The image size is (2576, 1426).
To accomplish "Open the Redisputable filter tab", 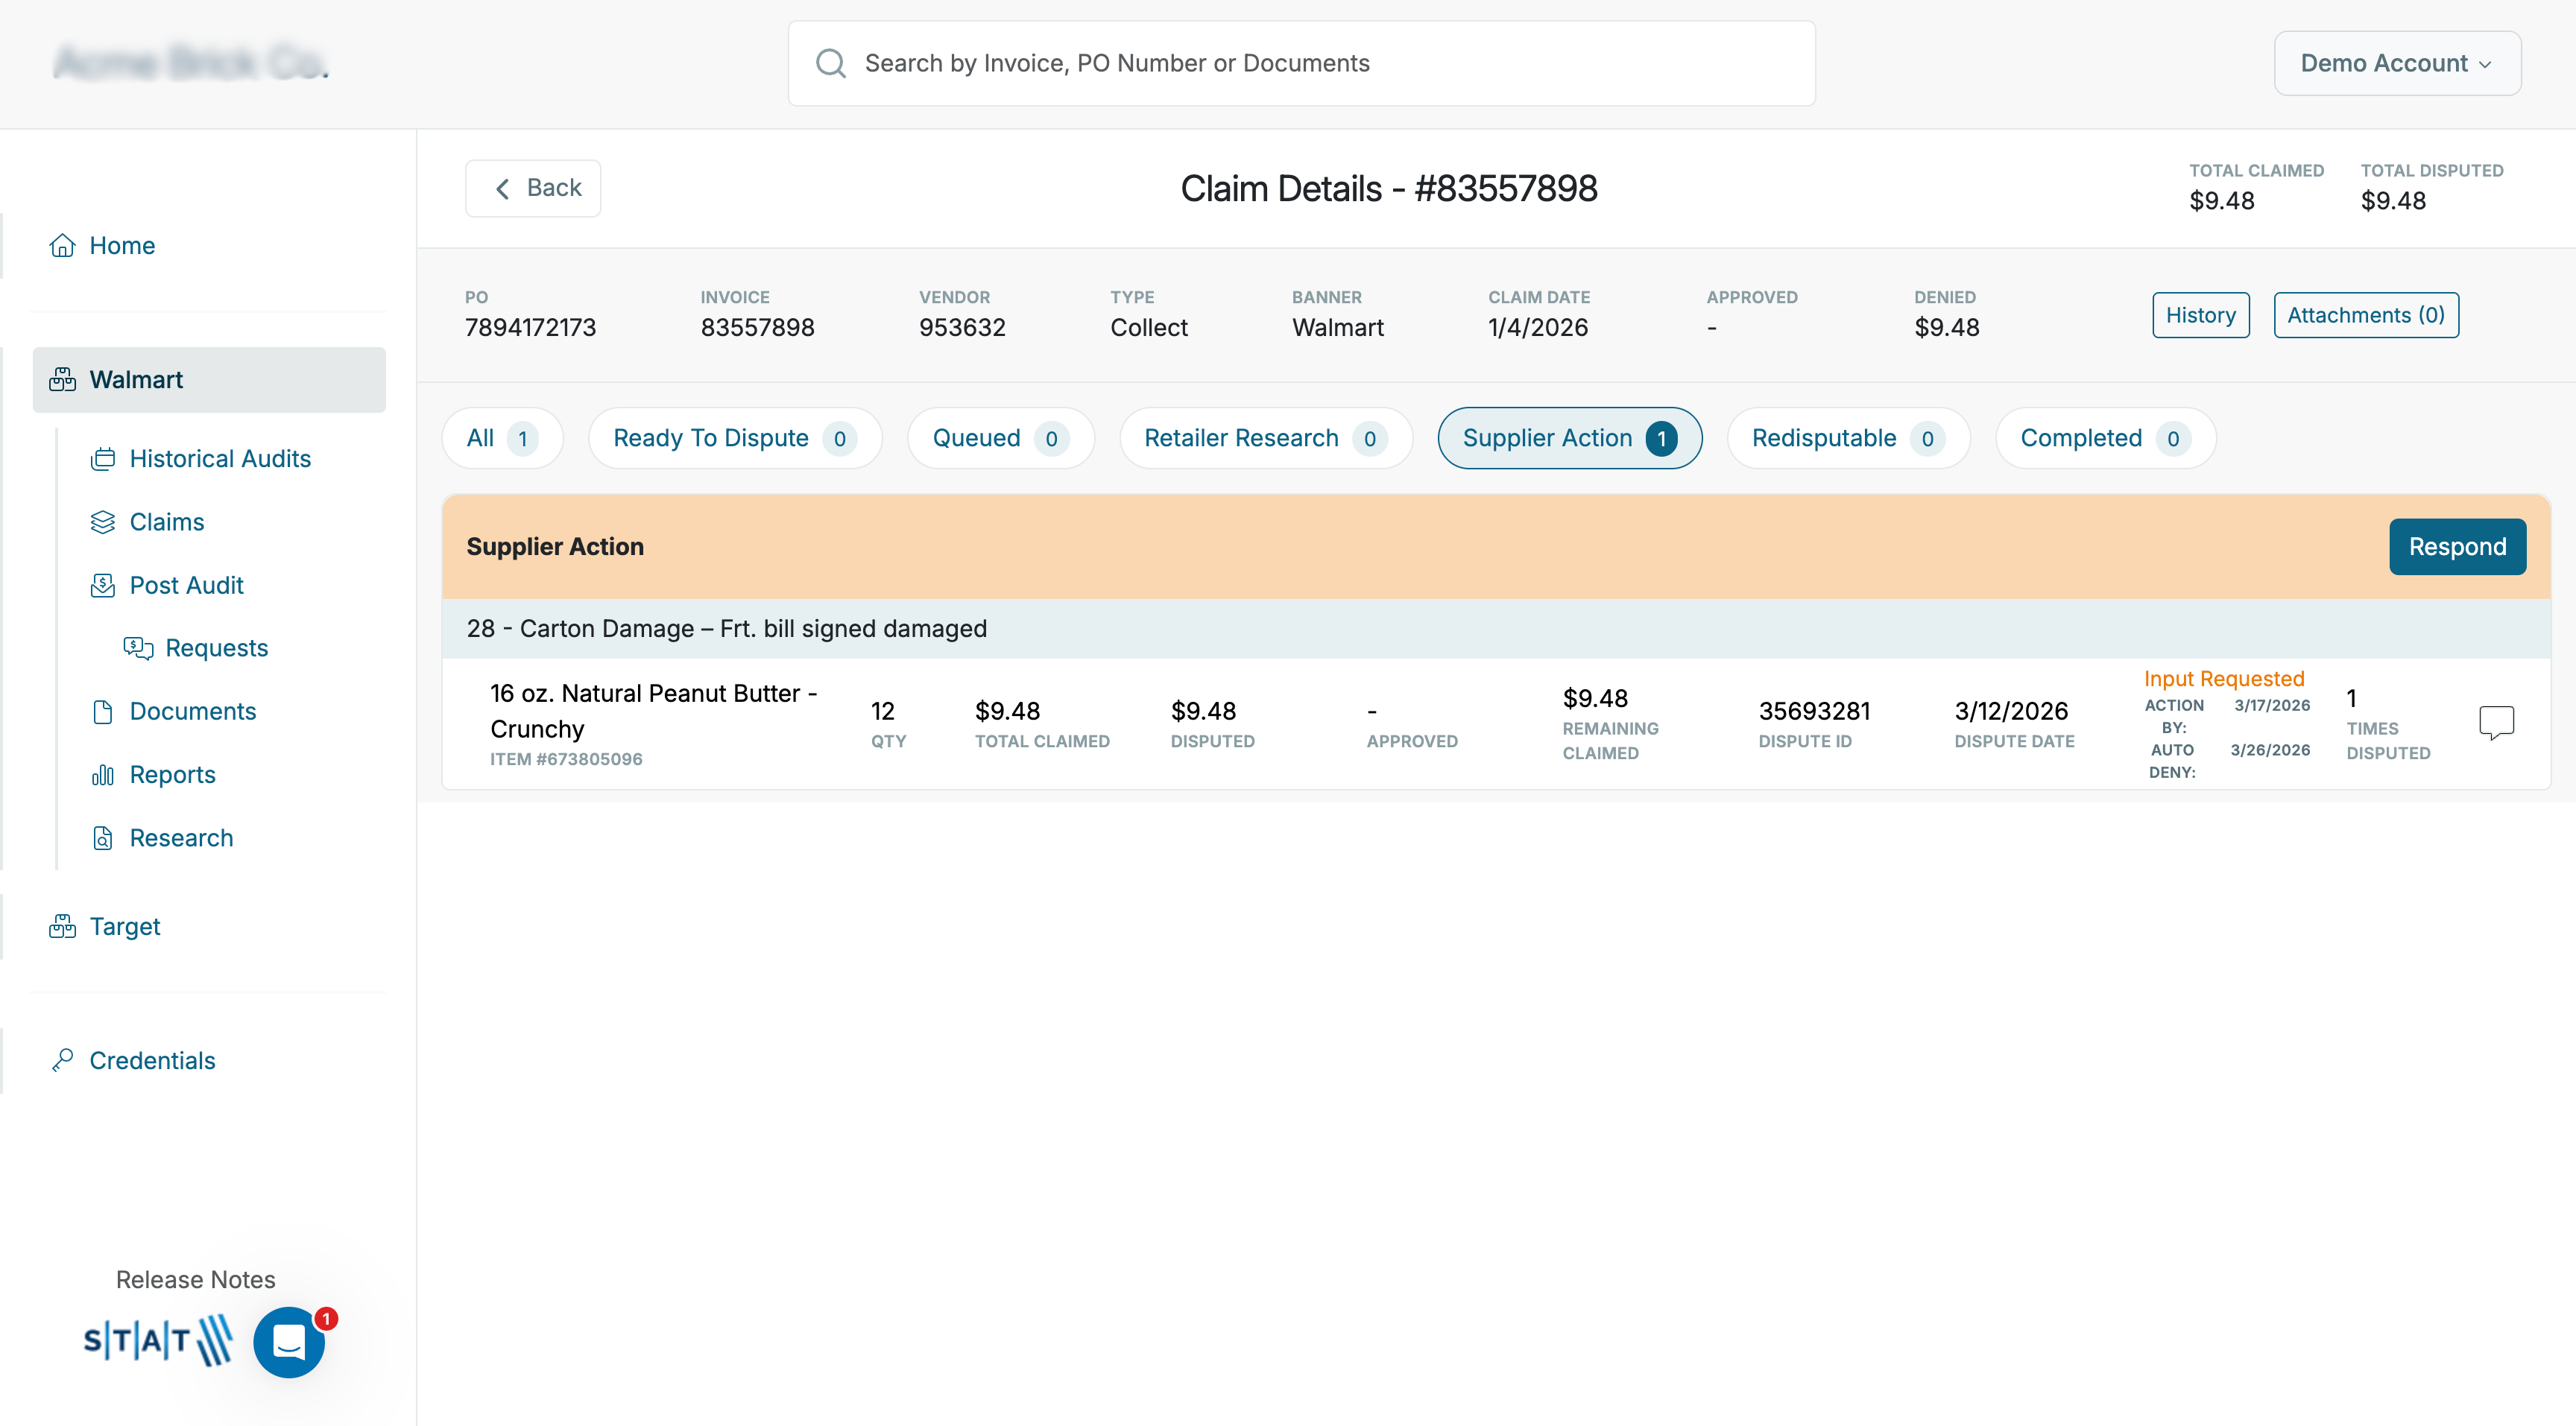I will click(x=1846, y=437).
